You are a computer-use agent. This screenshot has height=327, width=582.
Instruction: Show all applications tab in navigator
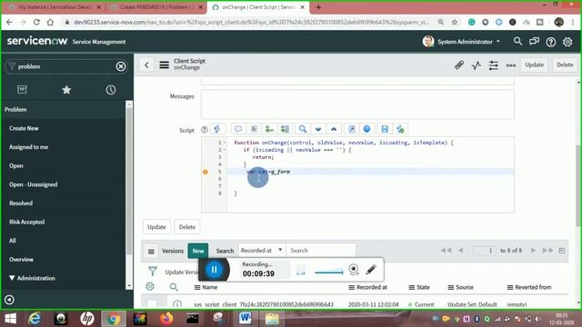(22, 90)
